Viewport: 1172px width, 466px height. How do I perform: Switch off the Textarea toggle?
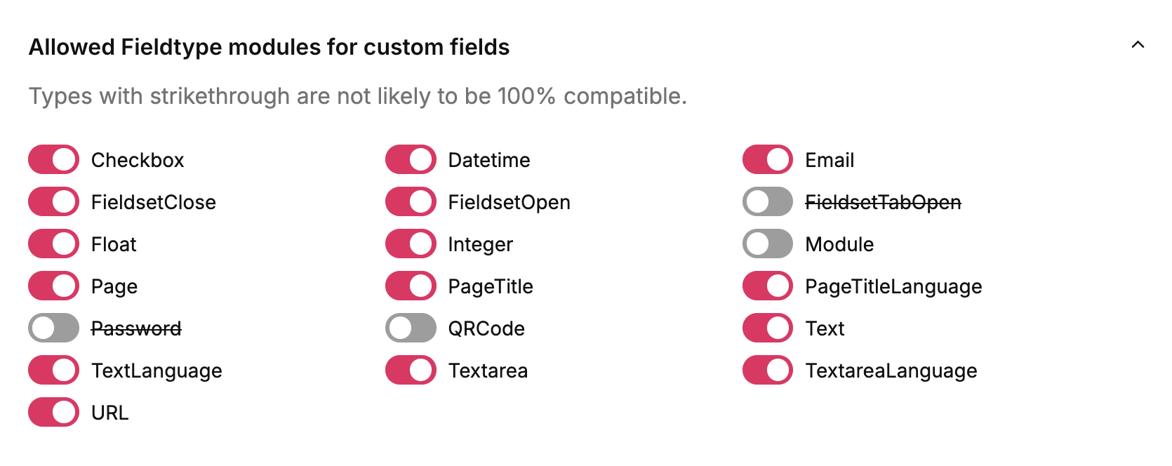coord(411,371)
